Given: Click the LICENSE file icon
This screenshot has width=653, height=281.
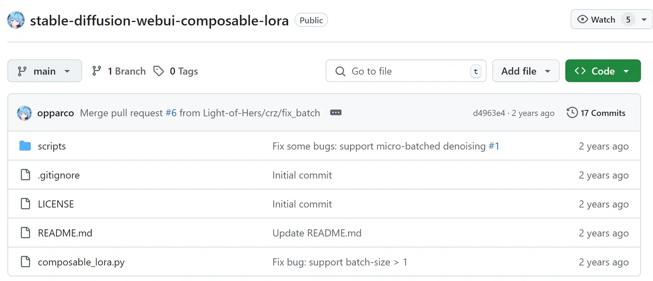Looking at the screenshot, I should pyautogui.click(x=25, y=204).
